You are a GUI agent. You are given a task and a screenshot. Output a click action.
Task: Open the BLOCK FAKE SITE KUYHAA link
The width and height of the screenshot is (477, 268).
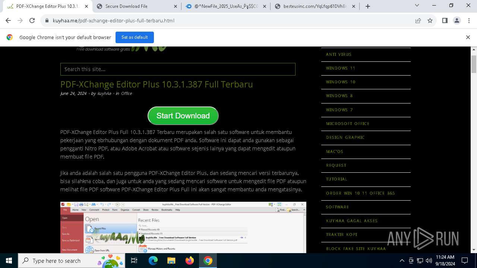356,249
